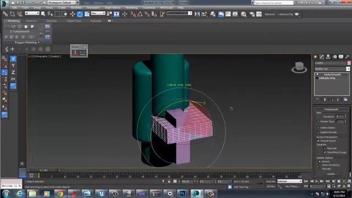352x198 pixels.
Task: Click the Select Object tool
Action: pyautogui.click(x=43, y=14)
